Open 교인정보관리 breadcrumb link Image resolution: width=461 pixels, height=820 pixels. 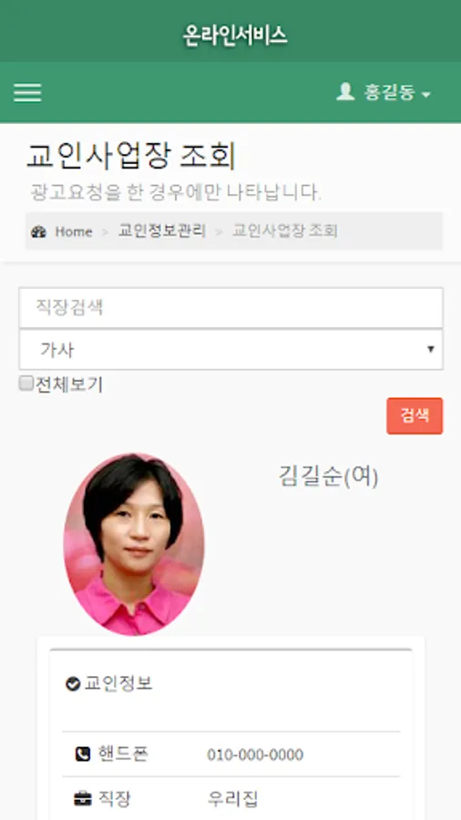162,231
